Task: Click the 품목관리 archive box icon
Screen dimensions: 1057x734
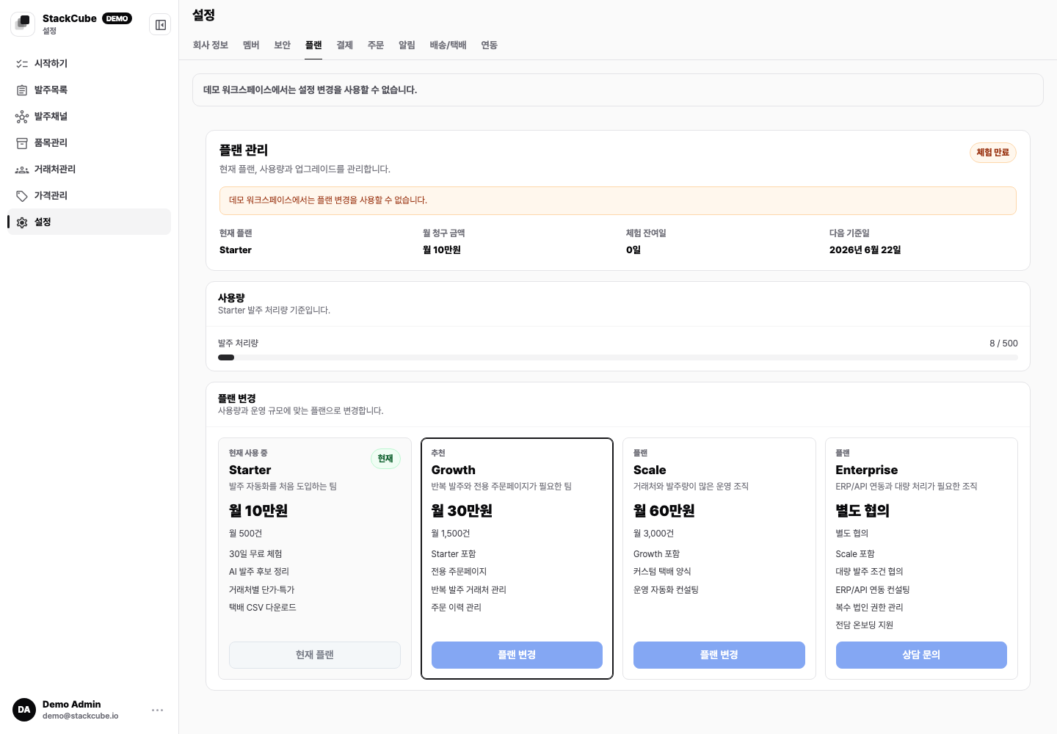Action: (22, 143)
